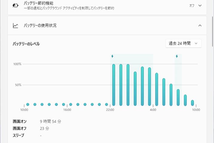Click the charging bolt icon above 22:00

112,56
